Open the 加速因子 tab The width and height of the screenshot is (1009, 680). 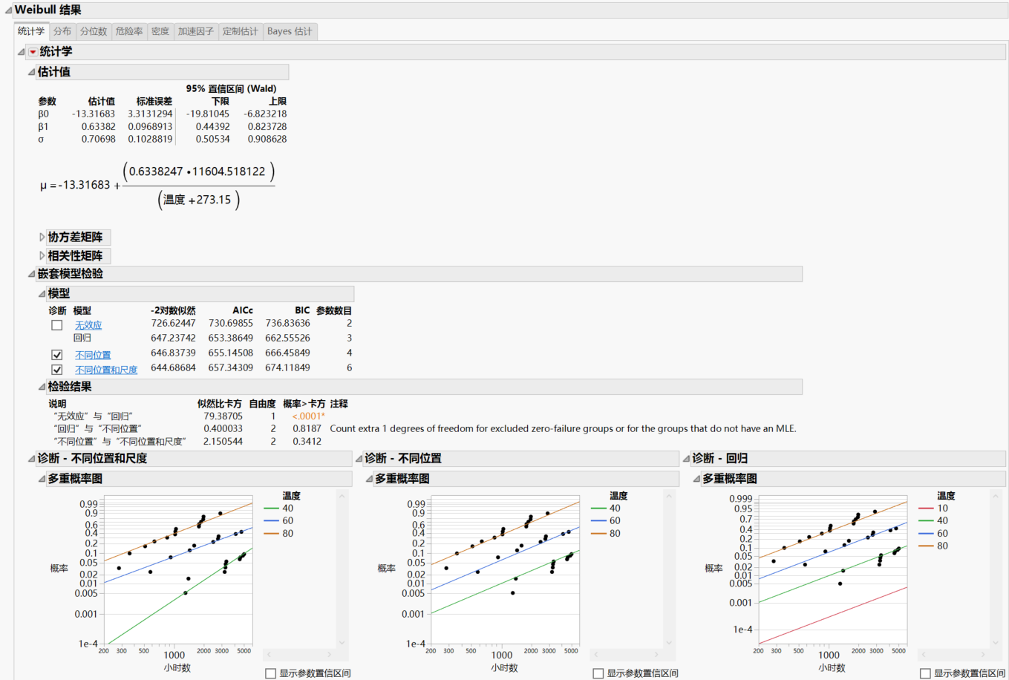pos(195,31)
